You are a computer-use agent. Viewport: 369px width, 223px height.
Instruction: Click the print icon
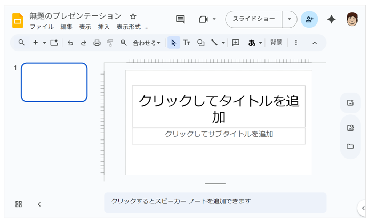pyautogui.click(x=97, y=43)
